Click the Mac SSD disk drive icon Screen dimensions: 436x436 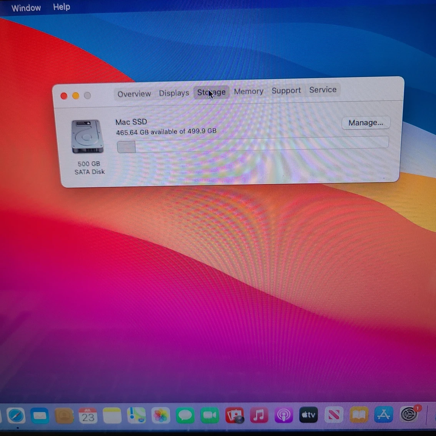coord(87,136)
